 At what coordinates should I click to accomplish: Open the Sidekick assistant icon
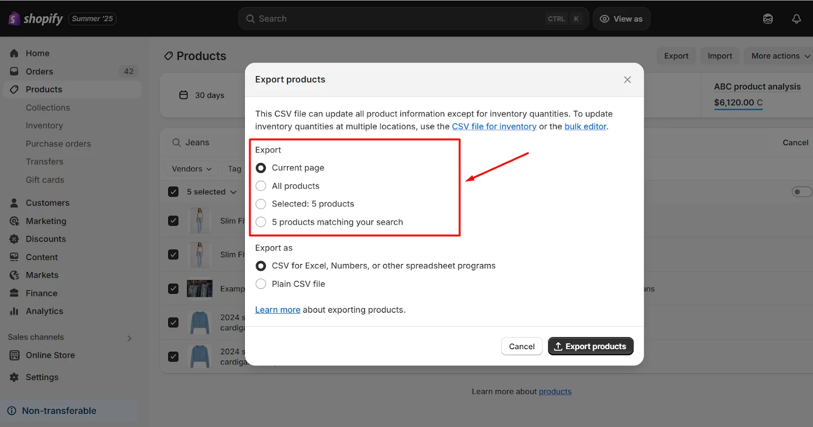tap(768, 19)
